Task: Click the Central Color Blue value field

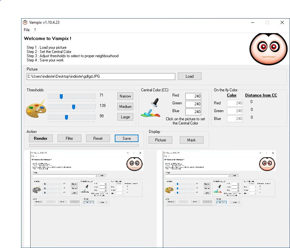Action: click(193, 112)
